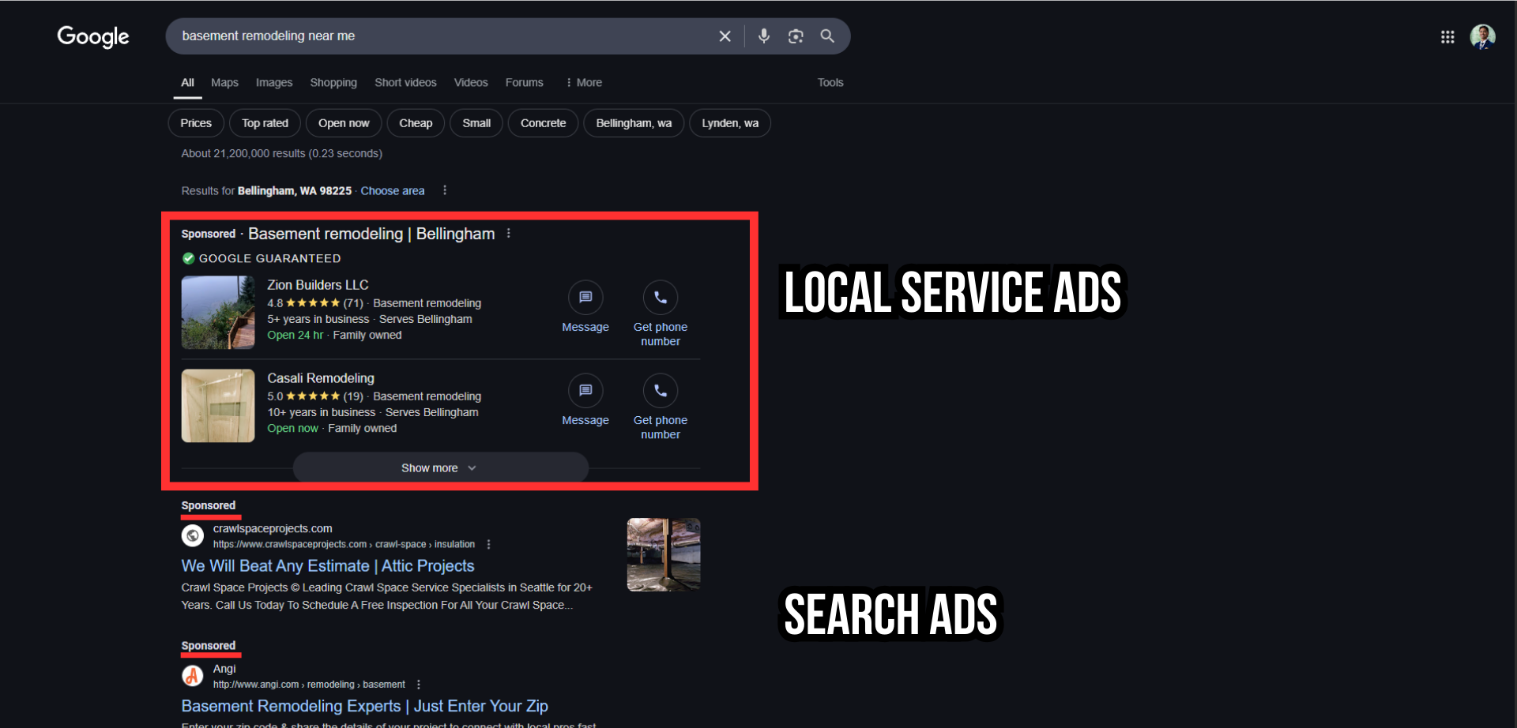The image size is (1517, 728).
Task: Apply the Concrete filter chip
Action: [x=543, y=123]
